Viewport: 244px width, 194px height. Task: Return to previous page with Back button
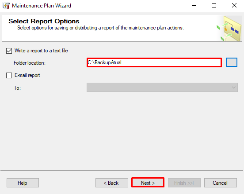(x=112, y=183)
